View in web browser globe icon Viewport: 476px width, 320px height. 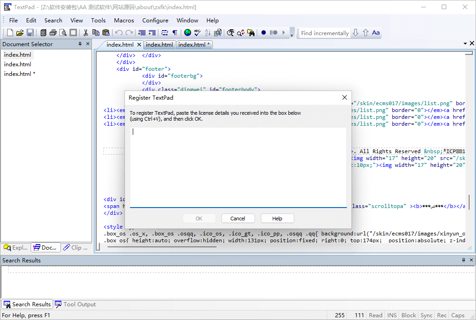click(x=188, y=32)
